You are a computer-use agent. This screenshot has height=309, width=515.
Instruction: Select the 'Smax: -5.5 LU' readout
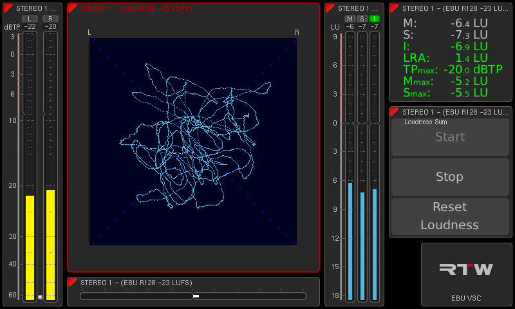(x=445, y=93)
